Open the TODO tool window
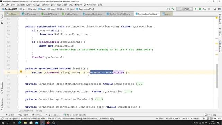This screenshot has width=222, height=125. click(x=23, y=115)
